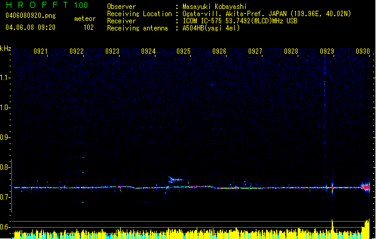The height and width of the screenshot is (239, 376).
Task: Click the 0930 time marker
Action: tap(363, 51)
